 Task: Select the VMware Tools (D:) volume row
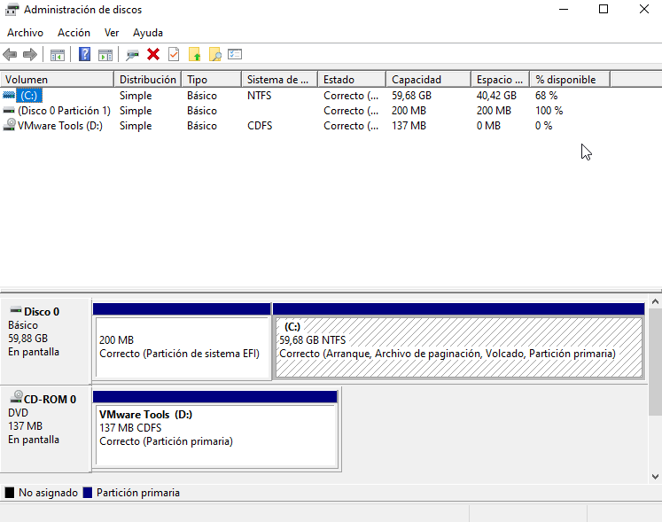coord(55,126)
